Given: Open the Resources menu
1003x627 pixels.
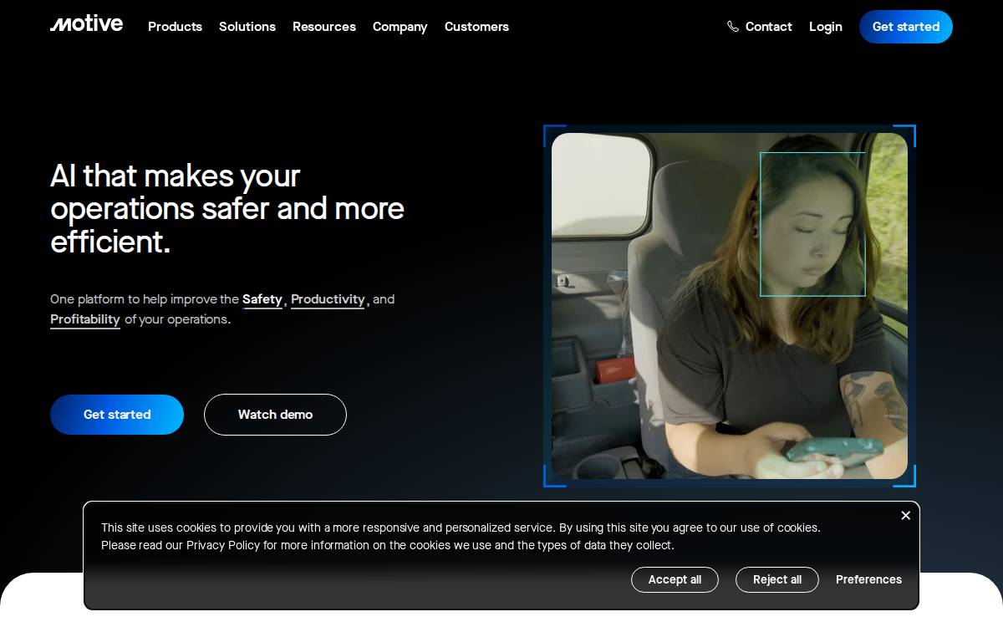Looking at the screenshot, I should [324, 27].
